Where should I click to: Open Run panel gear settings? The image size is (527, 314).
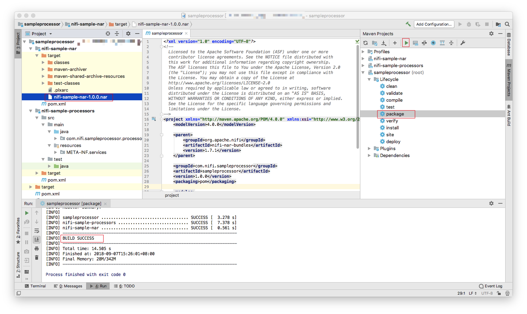click(x=491, y=203)
